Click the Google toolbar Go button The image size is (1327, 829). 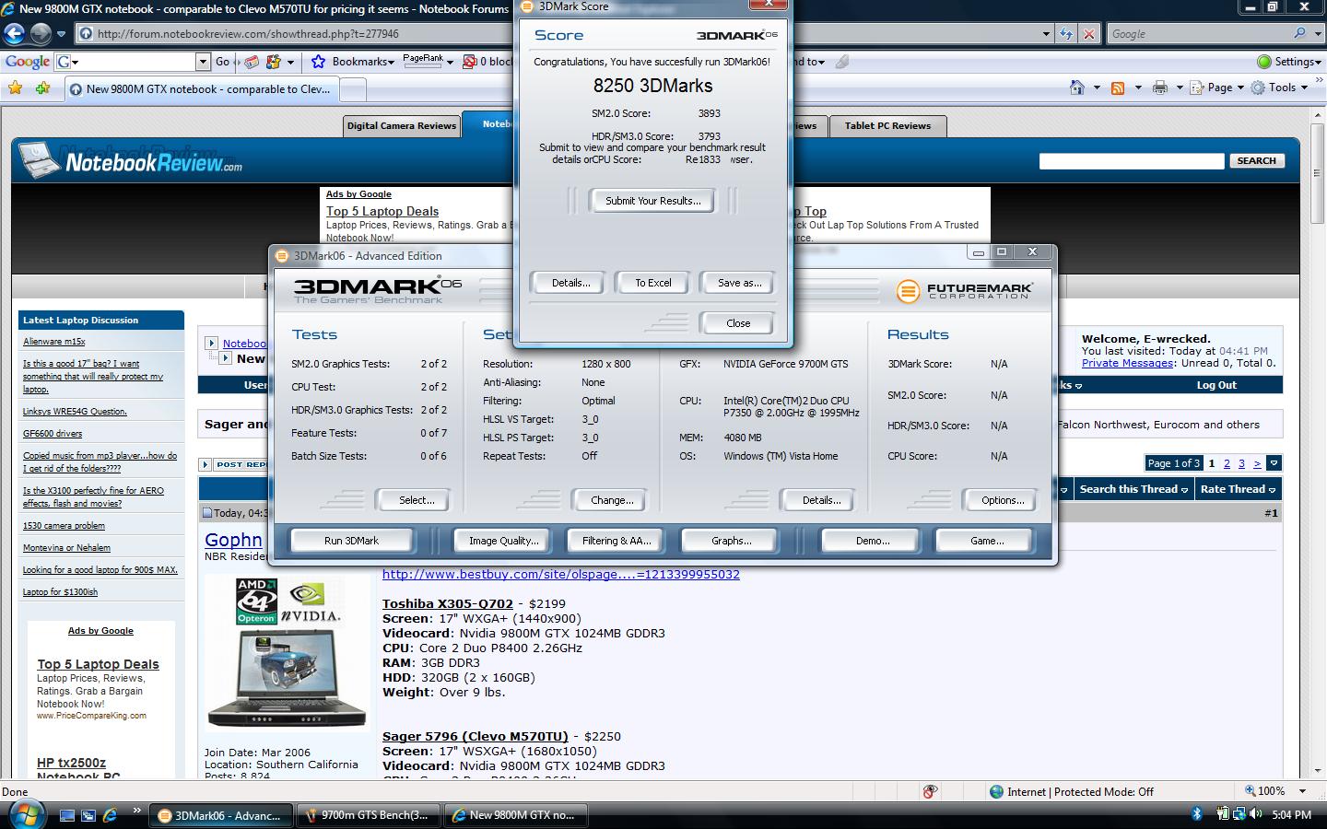(222, 62)
